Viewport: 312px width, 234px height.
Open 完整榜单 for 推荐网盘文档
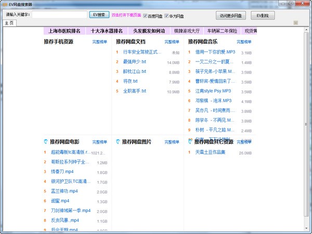point(172,42)
